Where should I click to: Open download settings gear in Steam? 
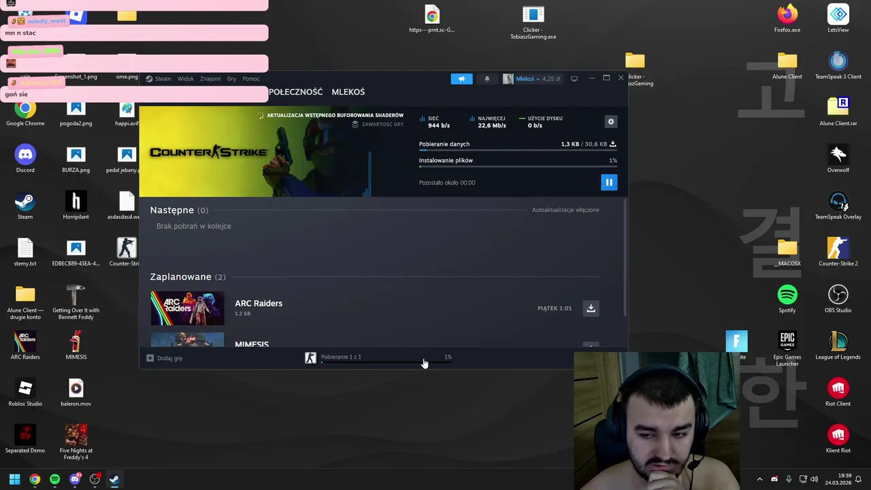click(x=610, y=122)
